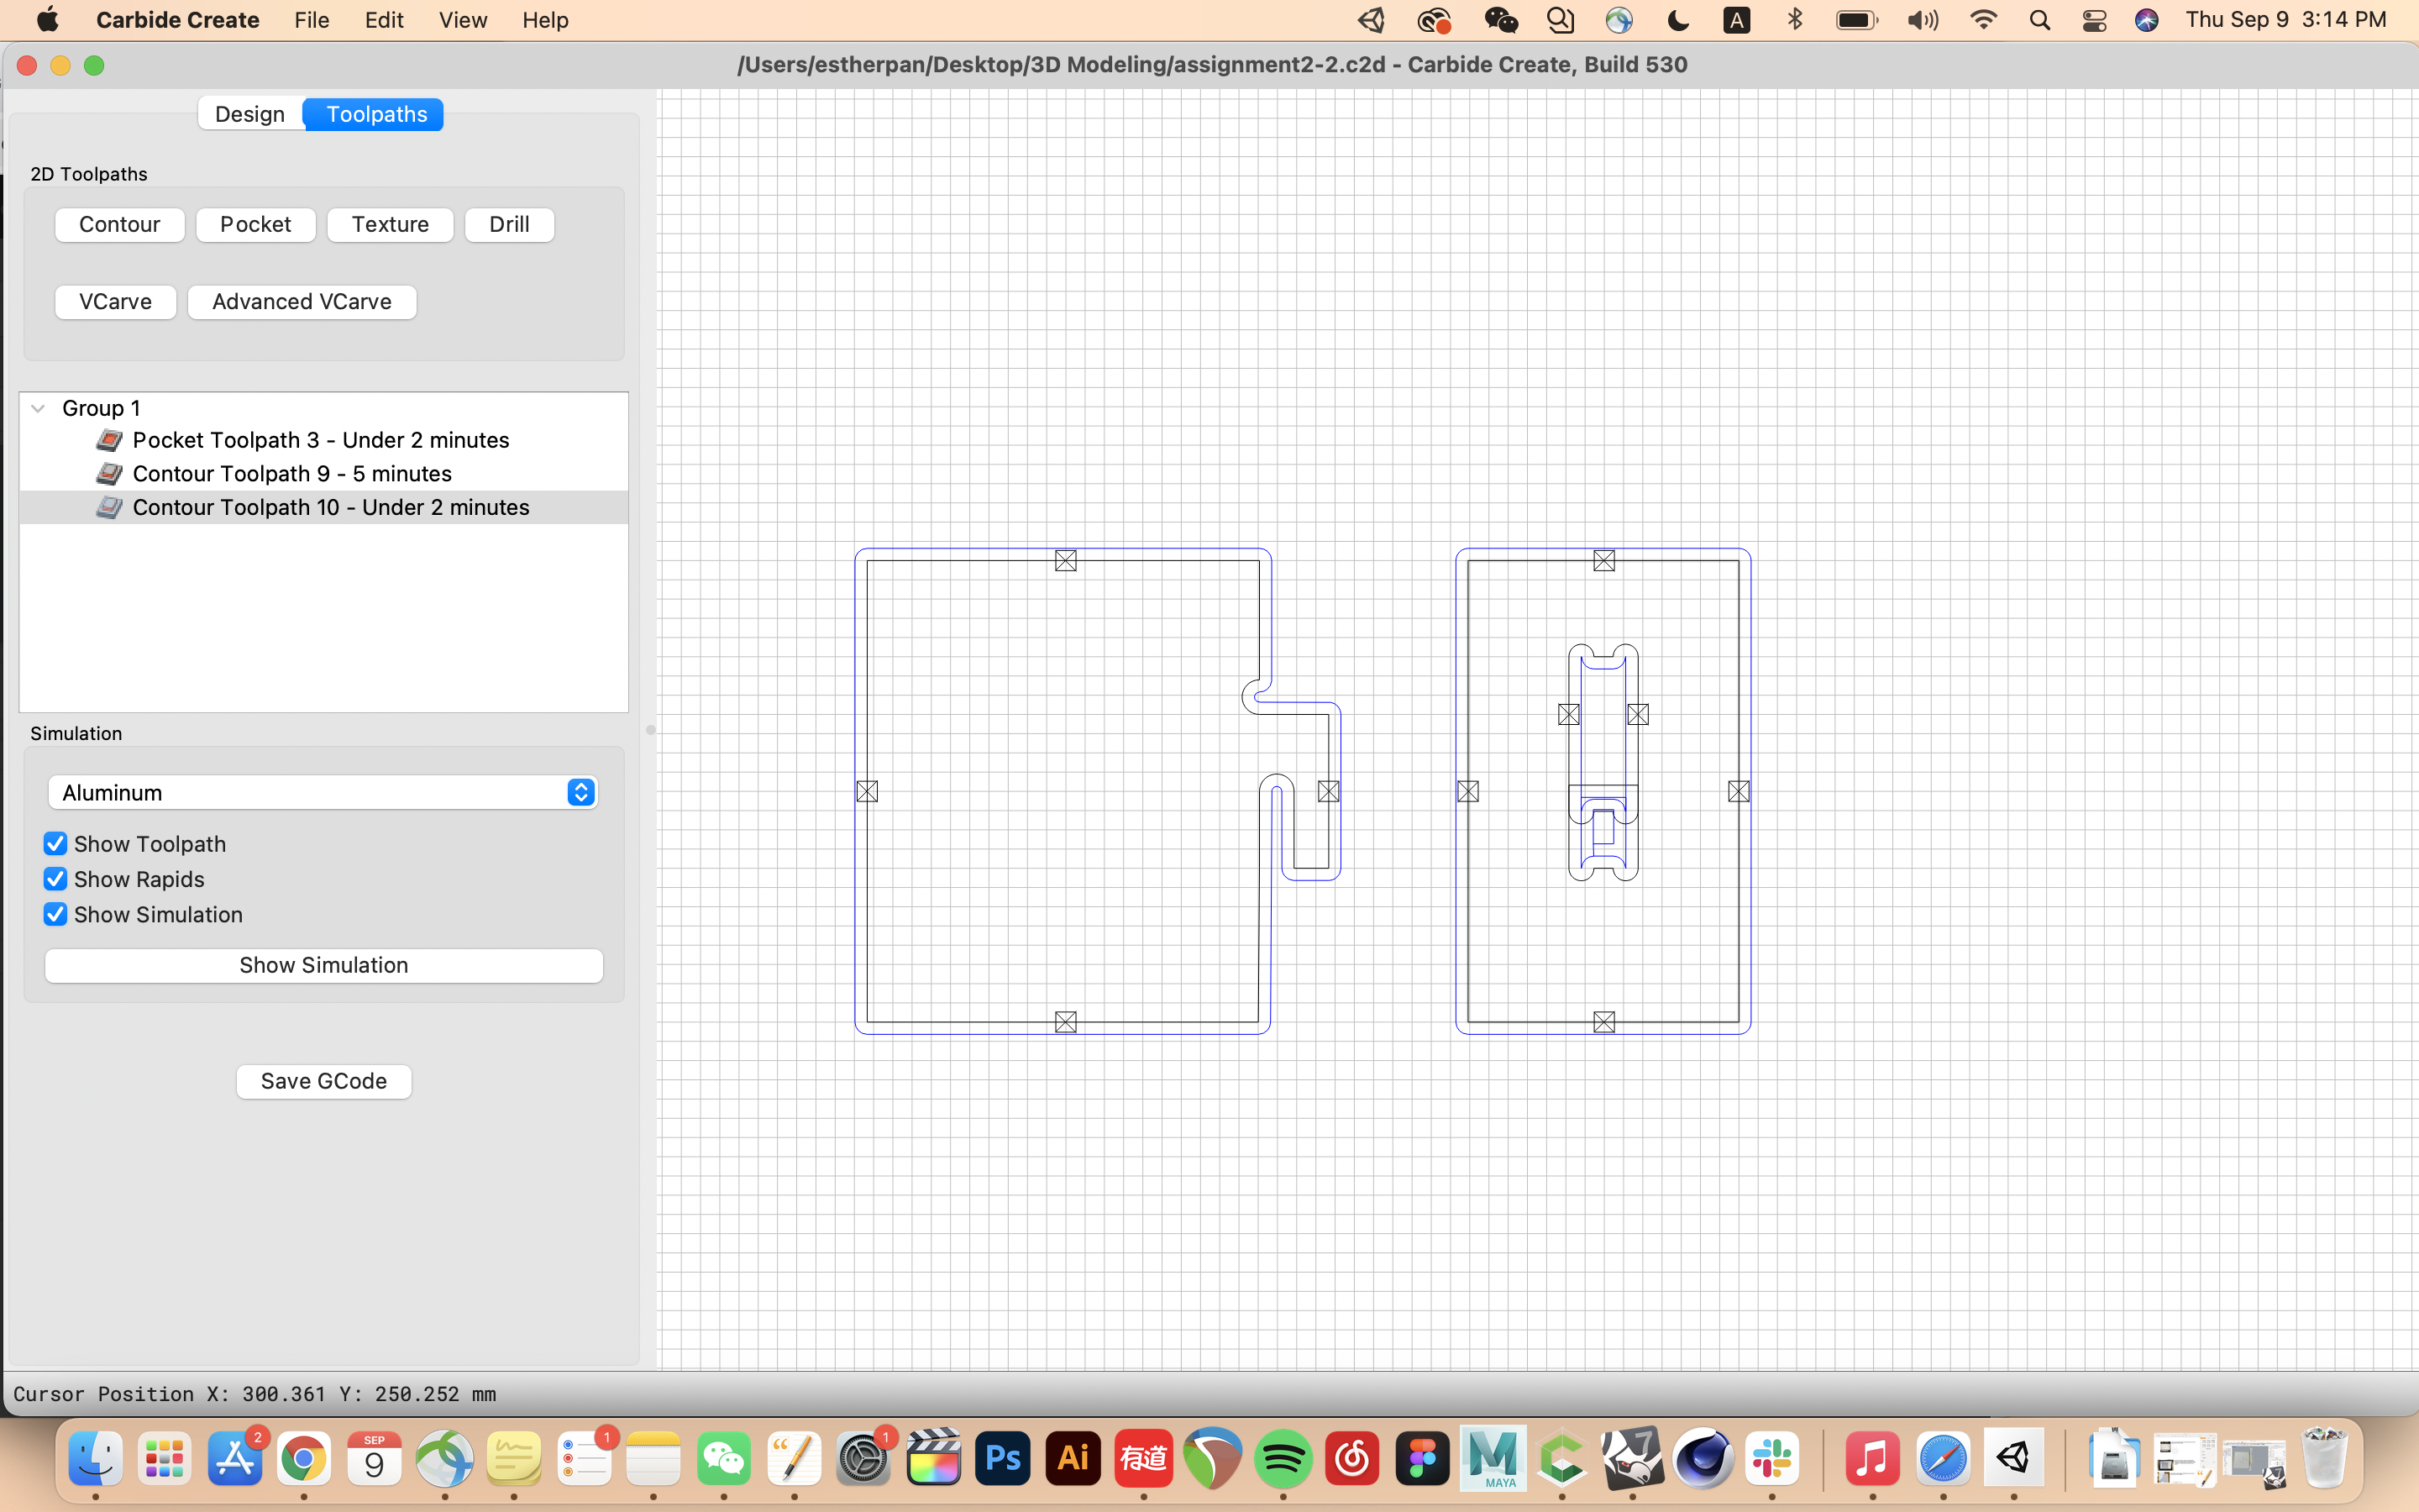
Task: Open Adobe Illustrator from the Dock
Action: click(1073, 1458)
